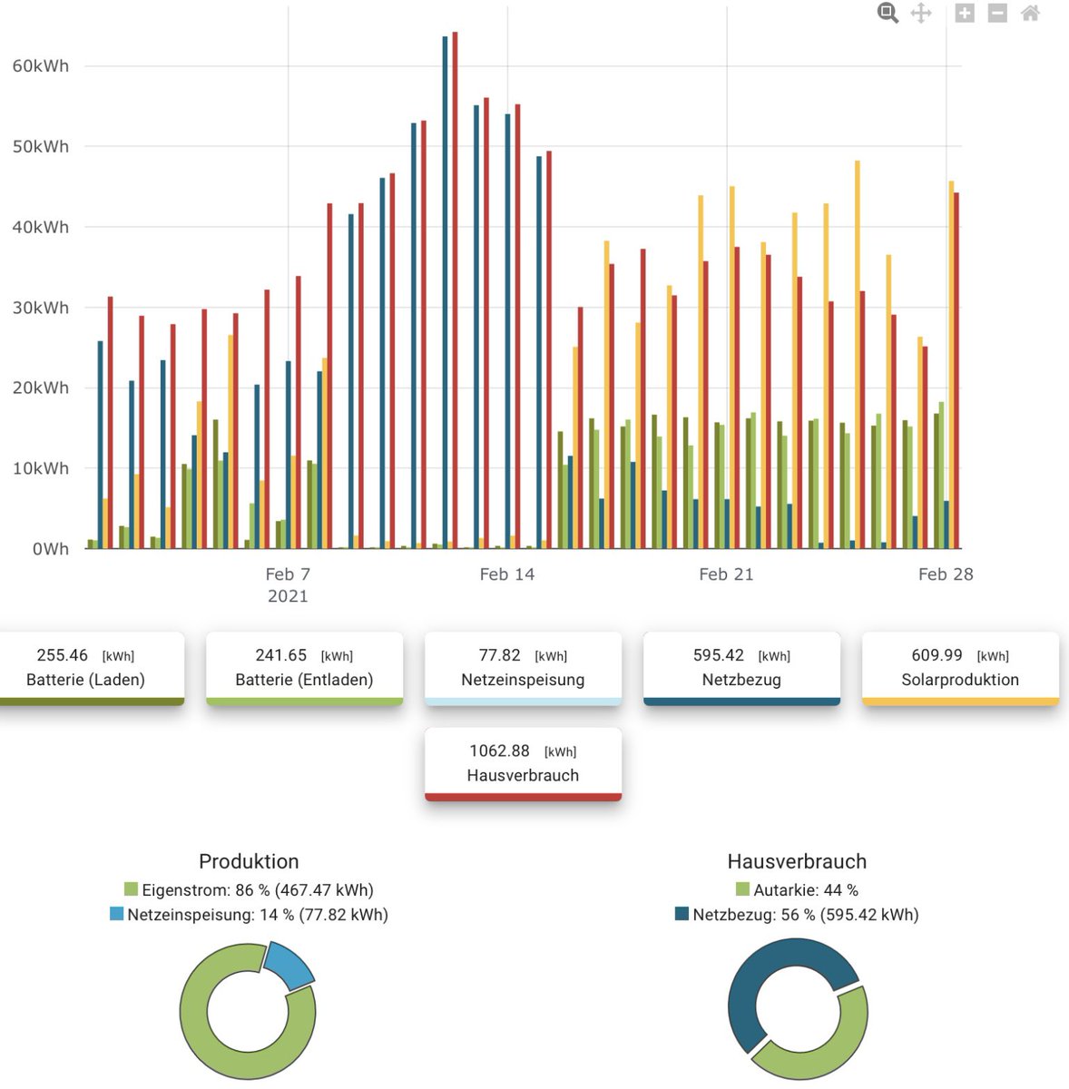Toggle Hausverbrauch series card

[523, 763]
